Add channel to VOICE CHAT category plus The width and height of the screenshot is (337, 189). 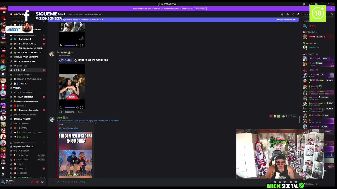pos(44,143)
